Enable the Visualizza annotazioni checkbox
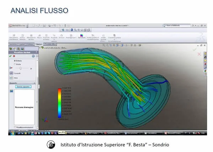This screenshot has width=213, height=152. (14, 127)
